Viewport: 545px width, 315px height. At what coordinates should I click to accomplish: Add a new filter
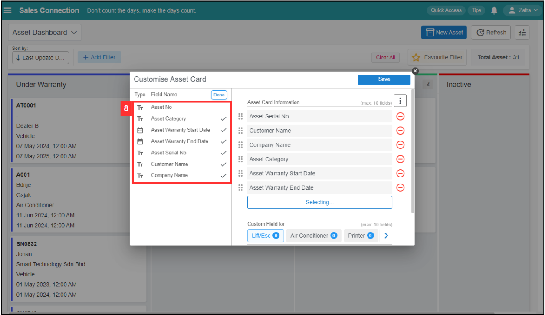click(x=99, y=57)
